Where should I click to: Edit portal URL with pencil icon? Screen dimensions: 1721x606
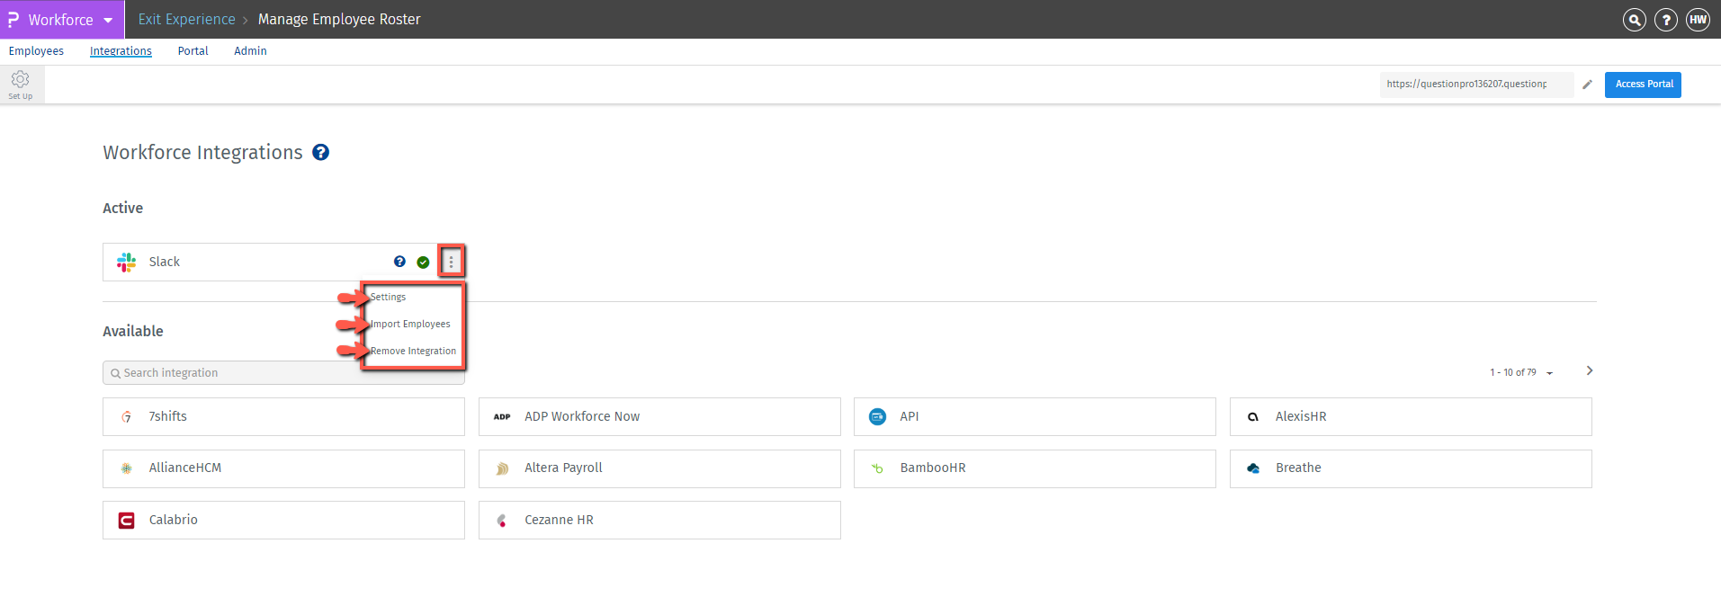click(x=1587, y=85)
